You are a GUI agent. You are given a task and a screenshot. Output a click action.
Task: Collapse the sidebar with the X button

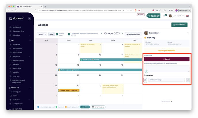coord(29,19)
